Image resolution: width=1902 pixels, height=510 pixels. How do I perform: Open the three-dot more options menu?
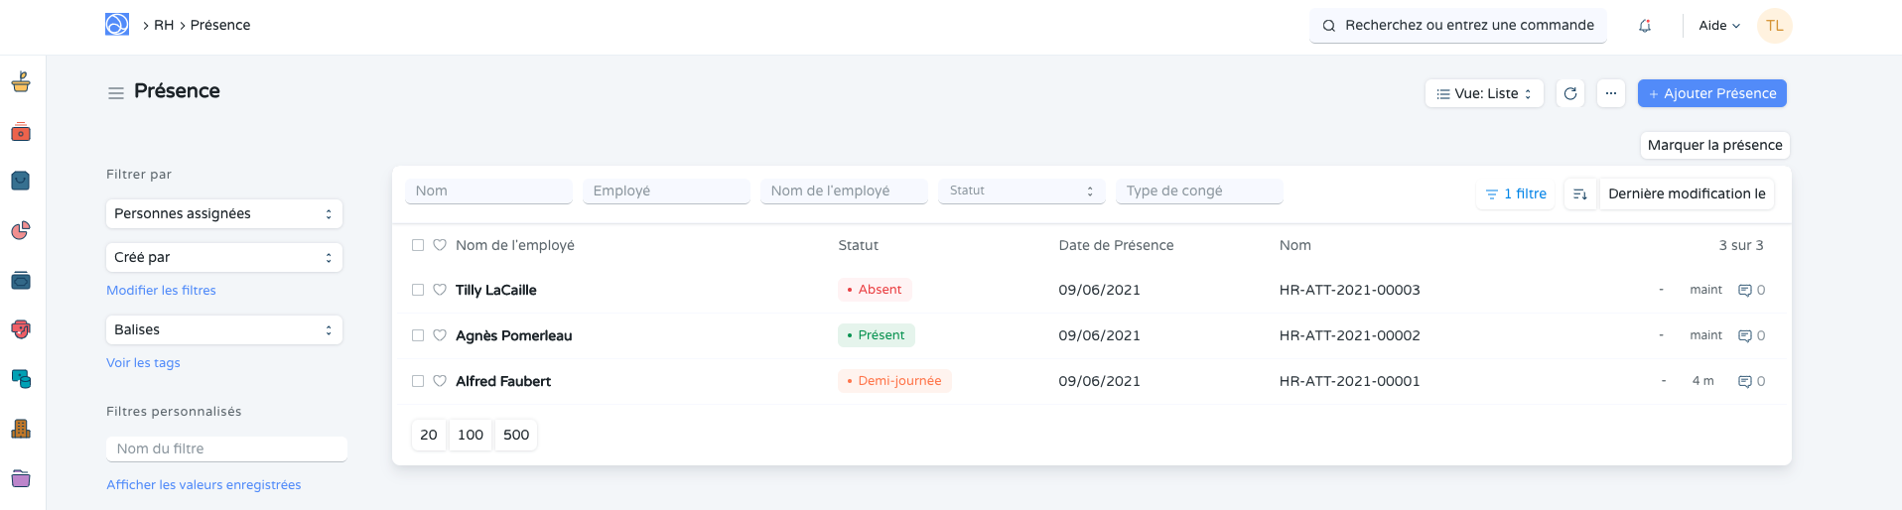1611,93
